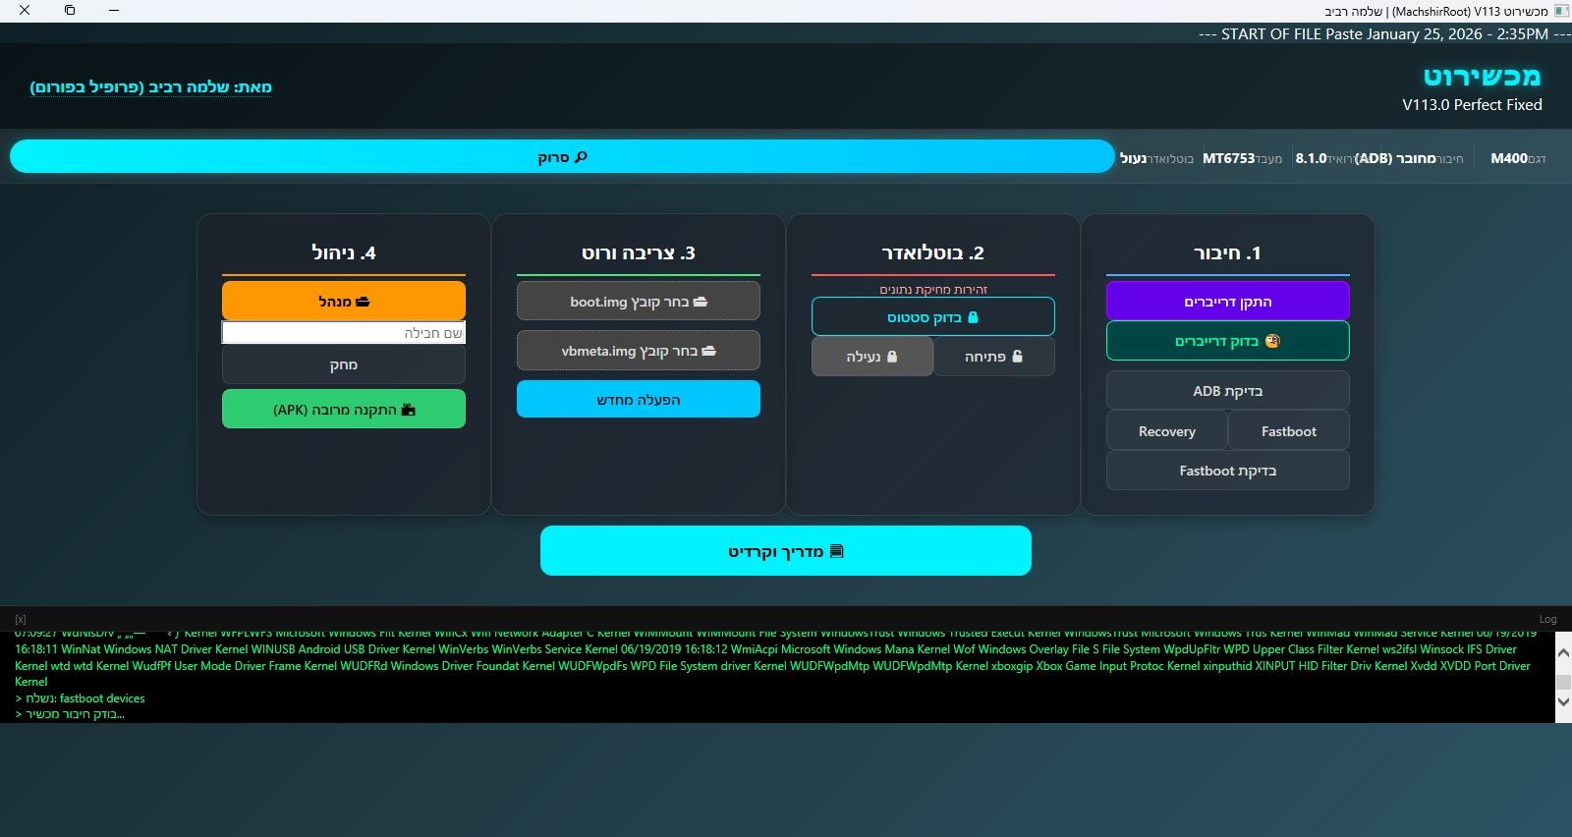Click the Log panel label
Viewport: 1572px width, 837px height.
(1547, 619)
